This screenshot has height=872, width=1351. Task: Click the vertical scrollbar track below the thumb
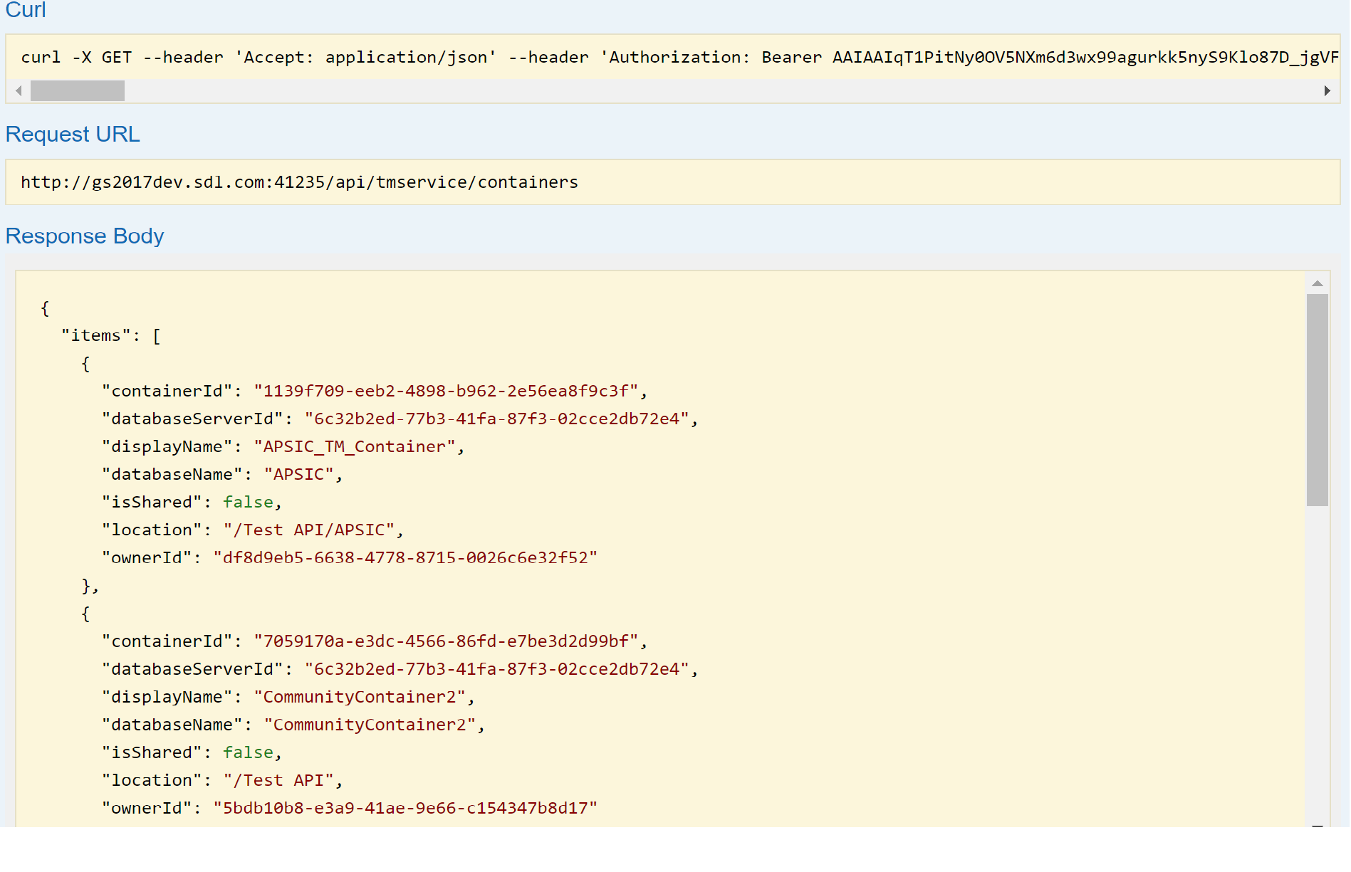pos(1317,662)
